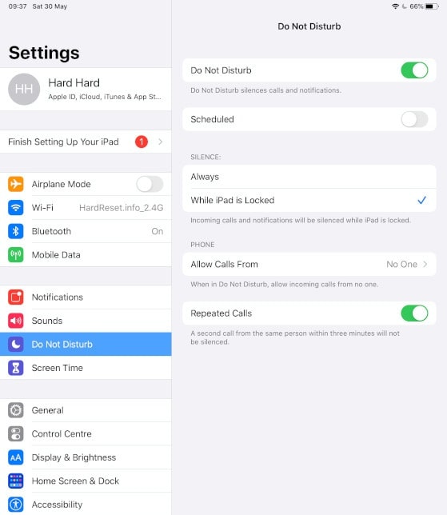The height and width of the screenshot is (515, 447).
Task: Click the red Notifications icon
Action: pyautogui.click(x=16, y=297)
